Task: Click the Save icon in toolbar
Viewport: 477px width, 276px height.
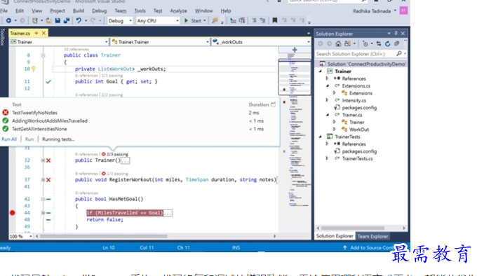Action: click(58, 20)
